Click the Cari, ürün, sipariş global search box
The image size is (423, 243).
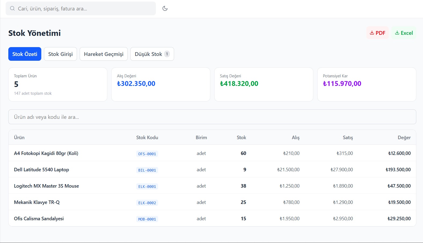point(81,8)
